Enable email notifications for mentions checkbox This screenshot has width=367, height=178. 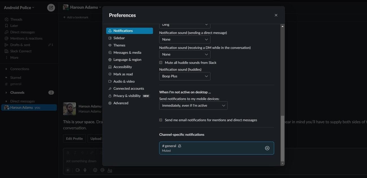tap(161, 120)
